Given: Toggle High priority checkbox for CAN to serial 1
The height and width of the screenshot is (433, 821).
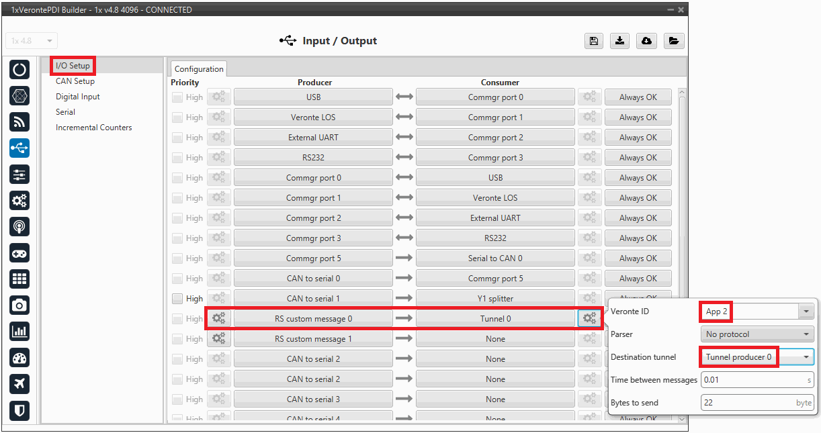Looking at the screenshot, I should tap(177, 299).
